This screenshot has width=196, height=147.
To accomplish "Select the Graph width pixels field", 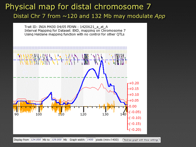I will click(90, 140).
